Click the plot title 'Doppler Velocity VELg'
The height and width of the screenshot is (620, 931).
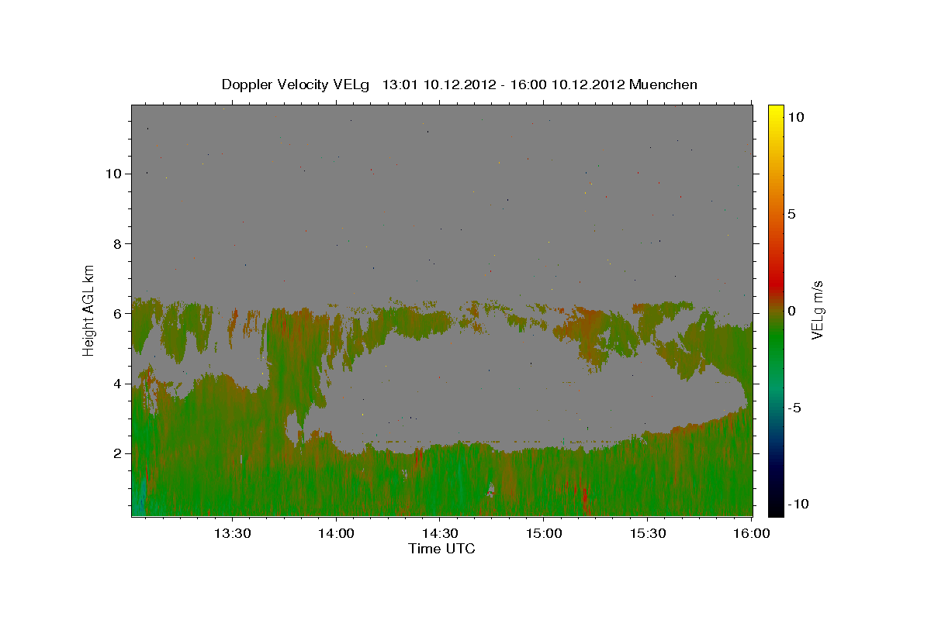(296, 84)
